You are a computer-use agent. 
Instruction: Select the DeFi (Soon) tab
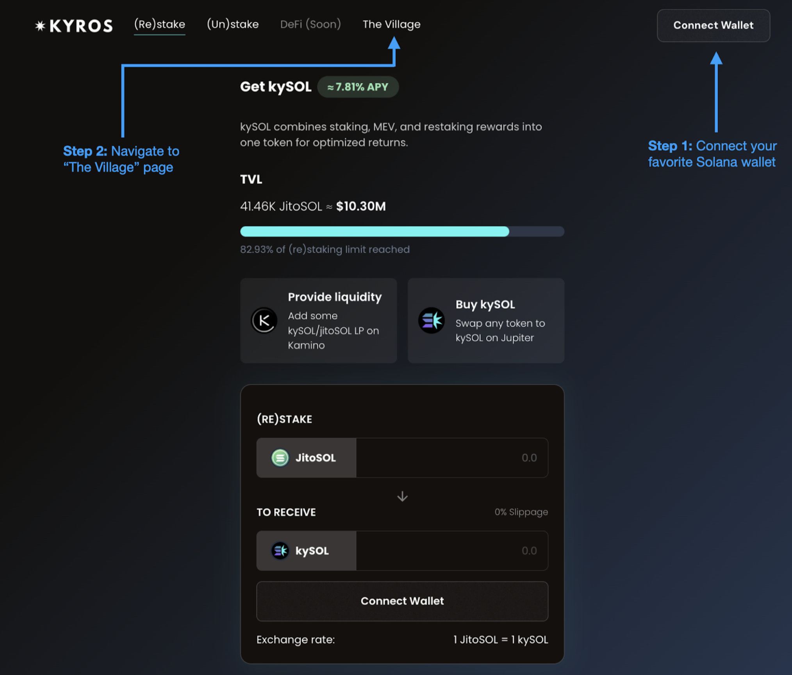coord(310,25)
